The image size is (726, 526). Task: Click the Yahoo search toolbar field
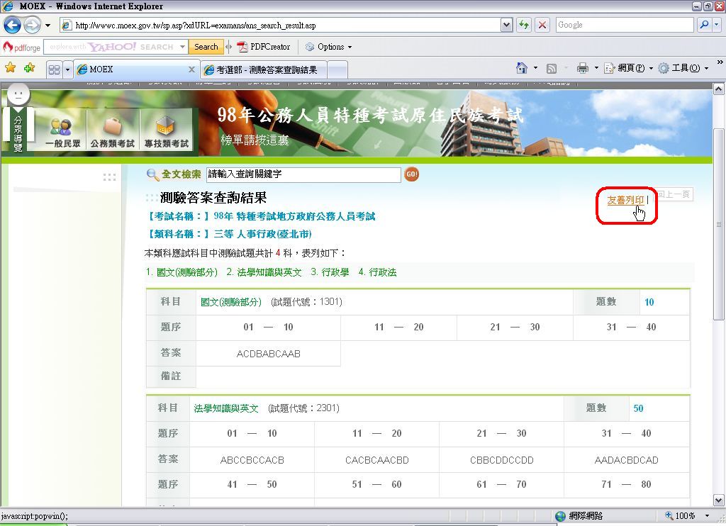[111, 47]
